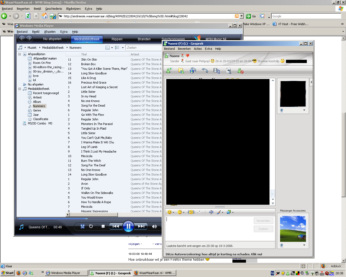Click the Zoeken search field in Media Player
The width and height of the screenshot is (346, 277).
coord(143,48)
